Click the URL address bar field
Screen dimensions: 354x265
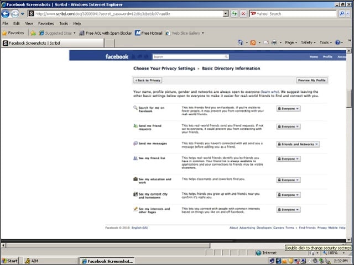tap(129, 14)
